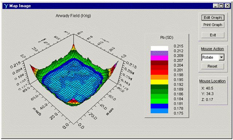233x140 pixels.
Task: Click the dark red 0.207 legend swatch
Action: tap(159, 63)
